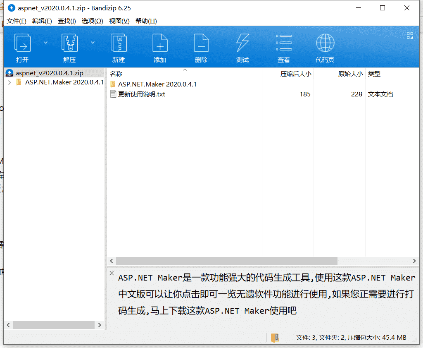The width and height of the screenshot is (423, 348).
Task: Click the New archive (新建) icon
Action: (x=119, y=43)
